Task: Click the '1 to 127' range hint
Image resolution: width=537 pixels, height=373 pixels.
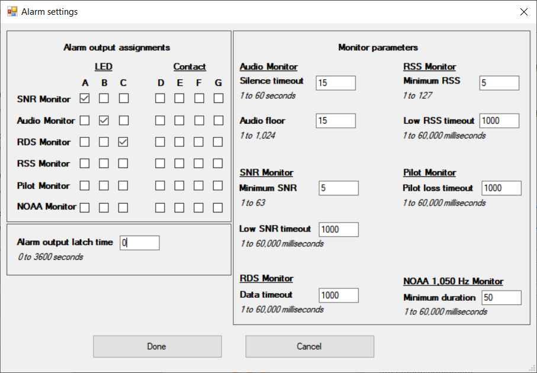Action: click(417, 95)
